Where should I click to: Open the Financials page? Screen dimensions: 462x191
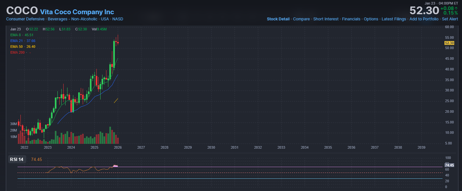351,19
